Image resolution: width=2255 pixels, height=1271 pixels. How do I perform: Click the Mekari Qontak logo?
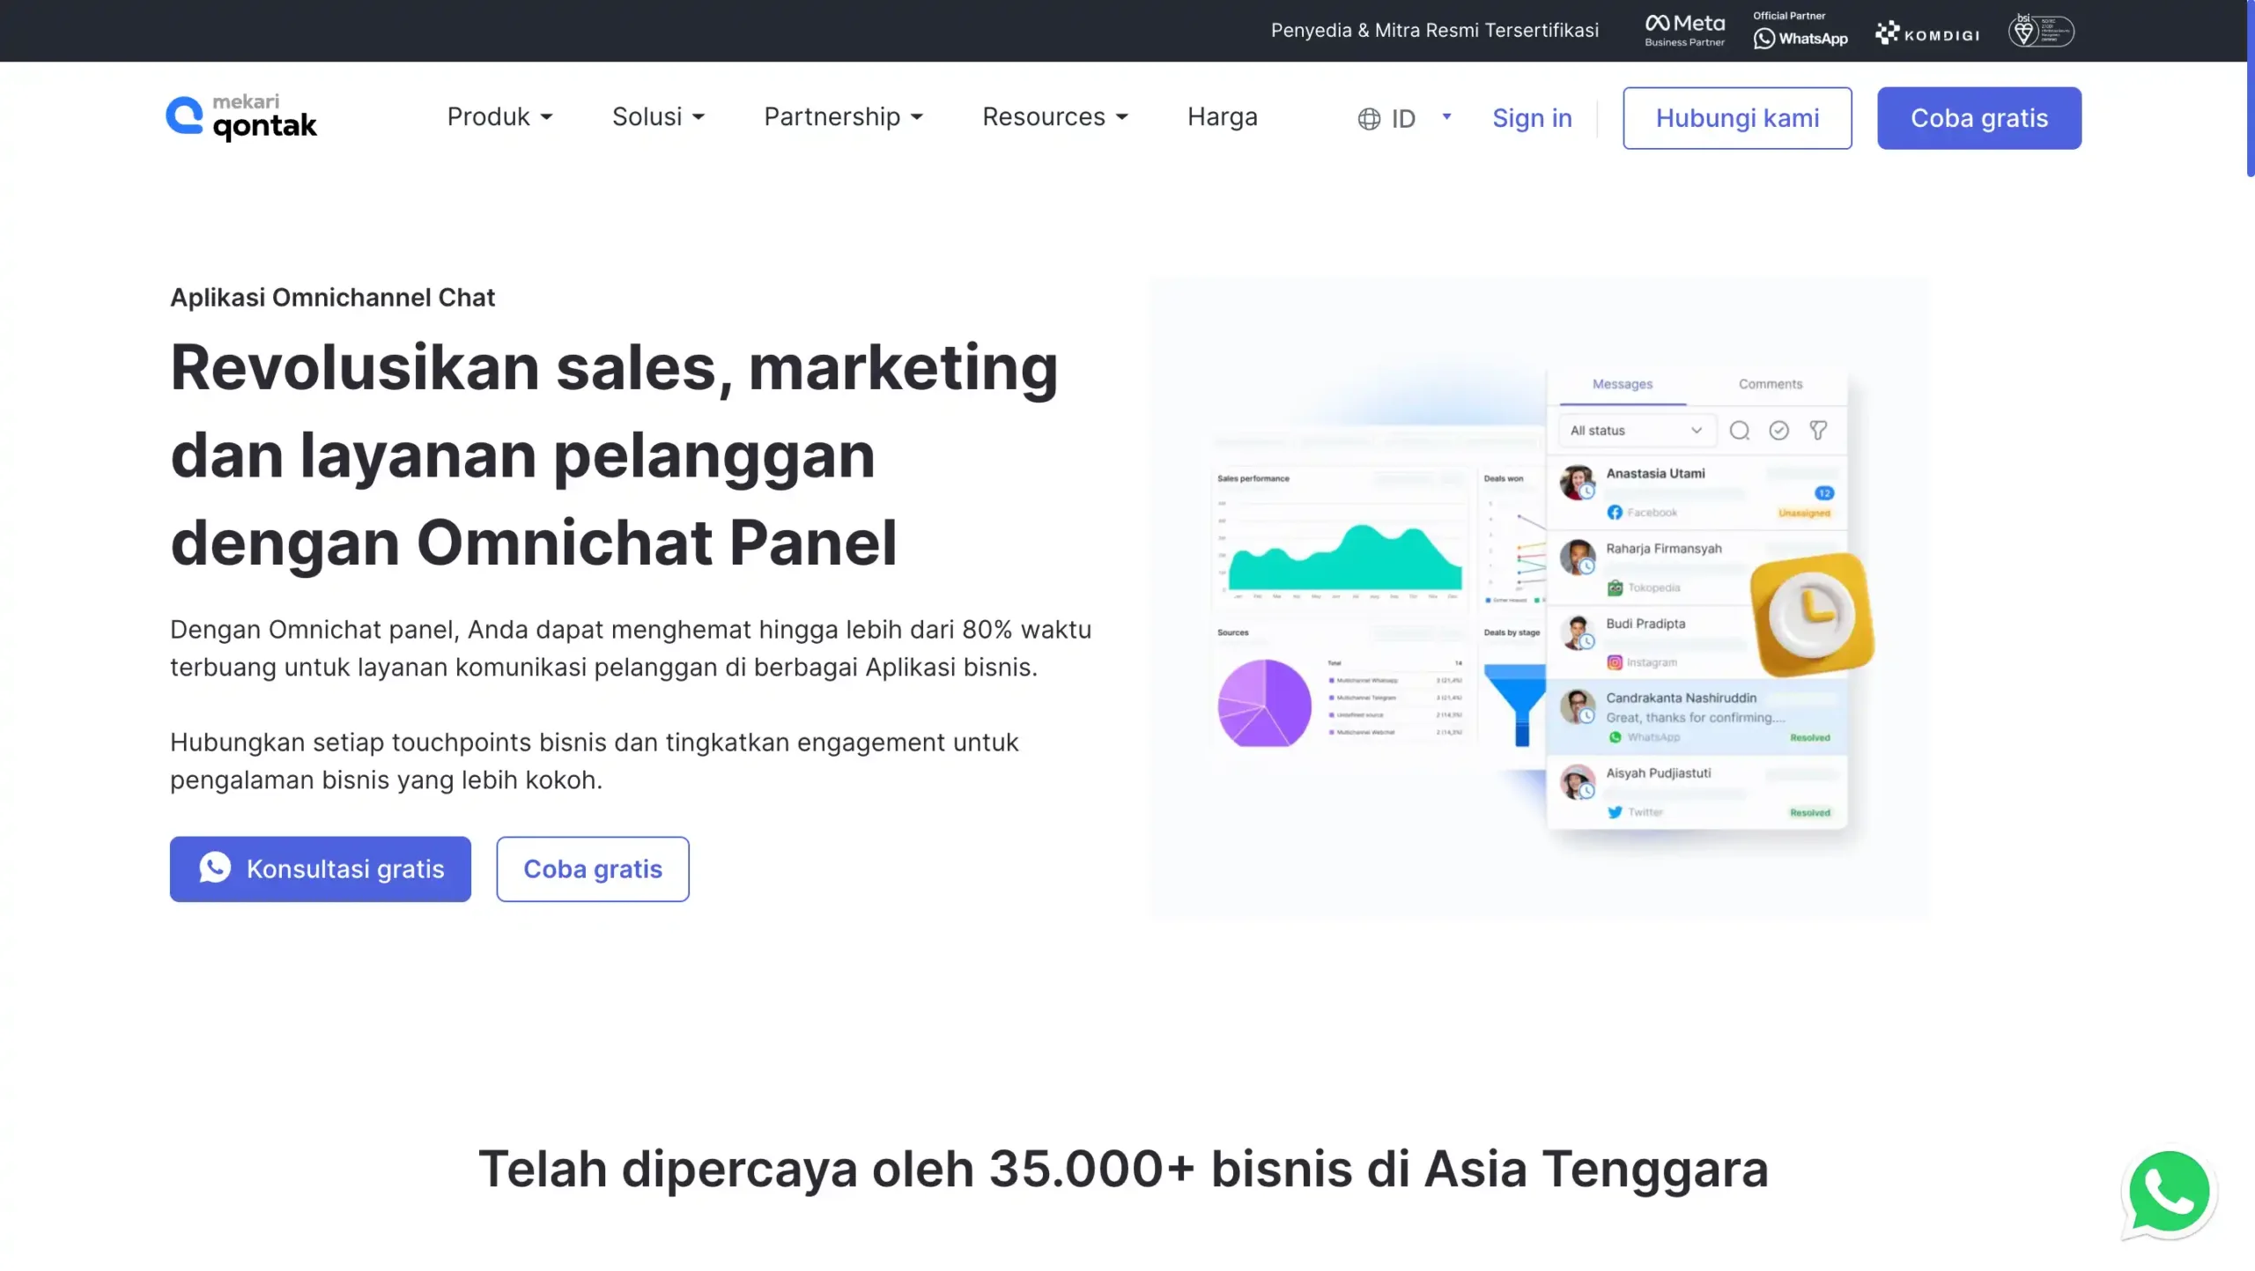pos(240,115)
